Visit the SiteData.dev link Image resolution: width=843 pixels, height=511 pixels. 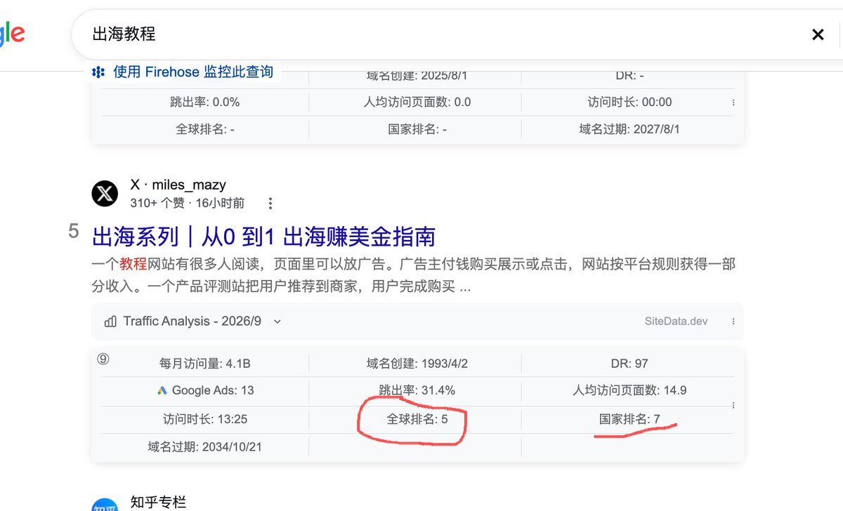(x=676, y=321)
